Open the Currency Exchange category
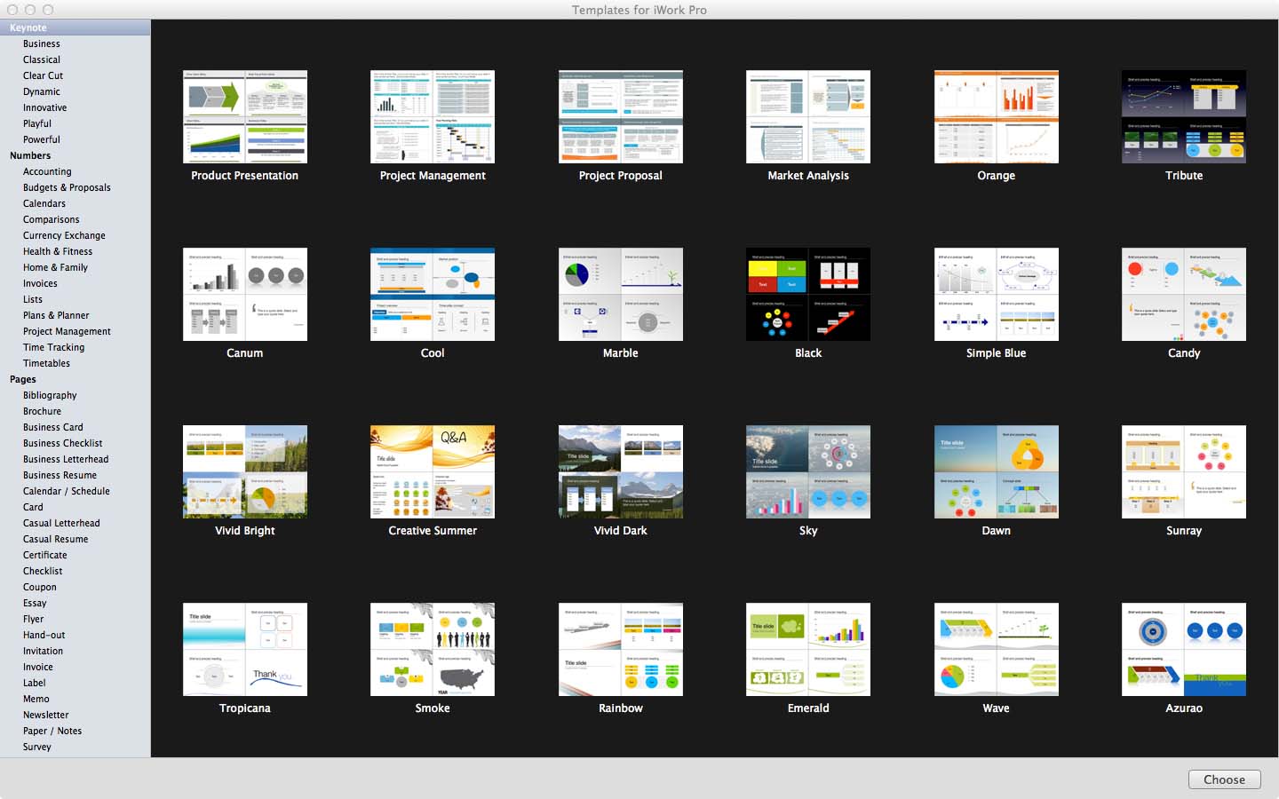1279x799 pixels. (64, 235)
